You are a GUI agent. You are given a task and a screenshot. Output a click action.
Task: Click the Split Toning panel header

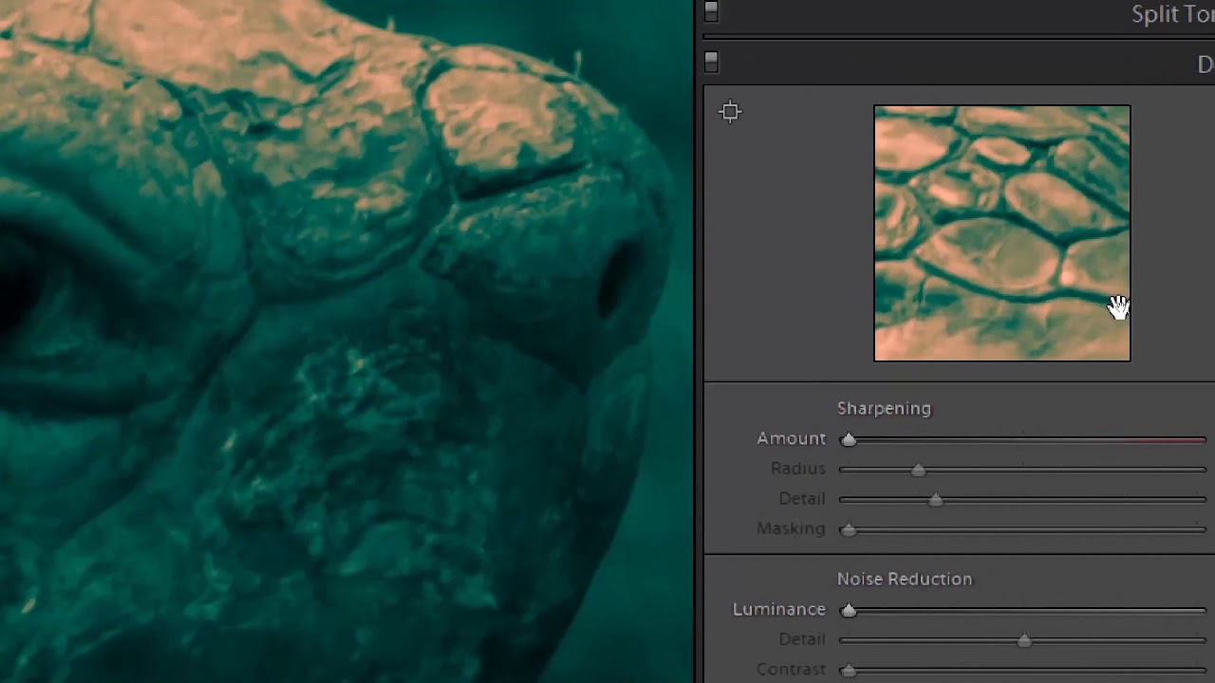pyautogui.click(x=959, y=14)
